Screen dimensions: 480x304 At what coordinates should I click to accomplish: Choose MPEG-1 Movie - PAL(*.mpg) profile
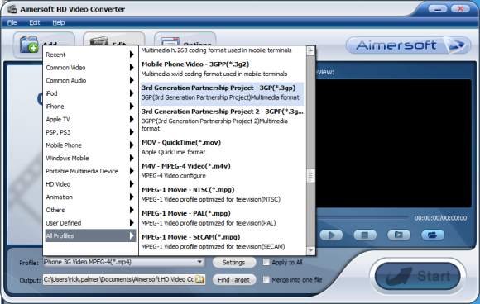pos(223,218)
